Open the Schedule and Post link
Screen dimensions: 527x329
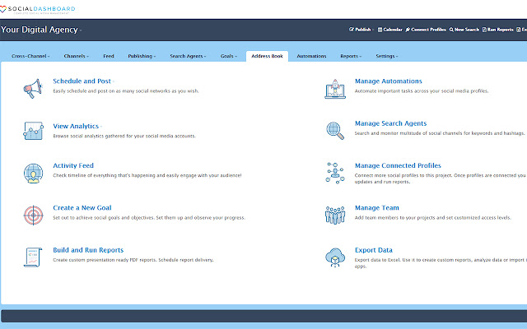[82, 81]
